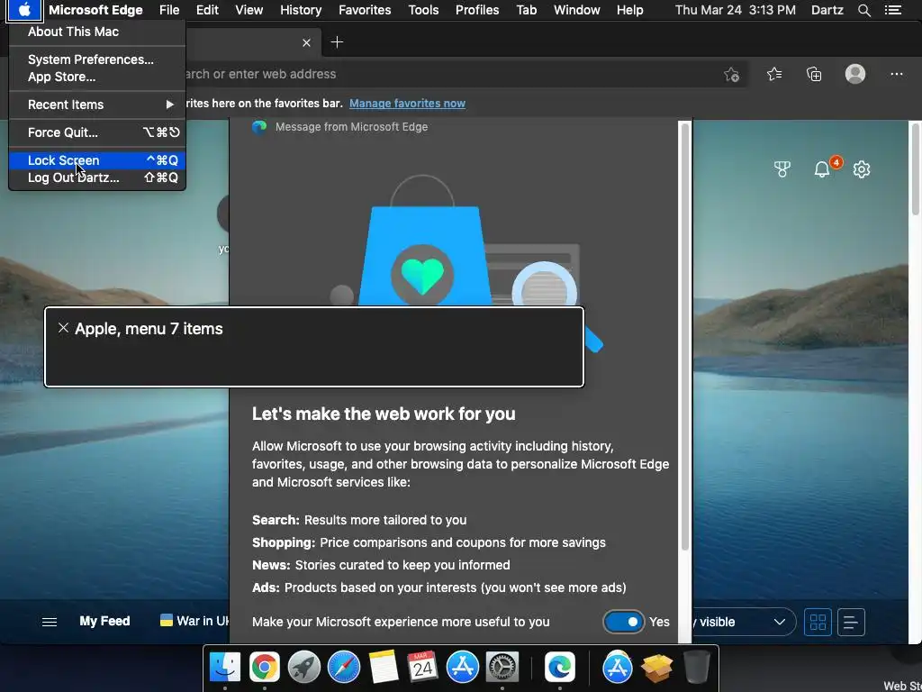Switch feed to list view icon
Image resolution: width=922 pixels, height=692 pixels.
pyautogui.click(x=851, y=622)
